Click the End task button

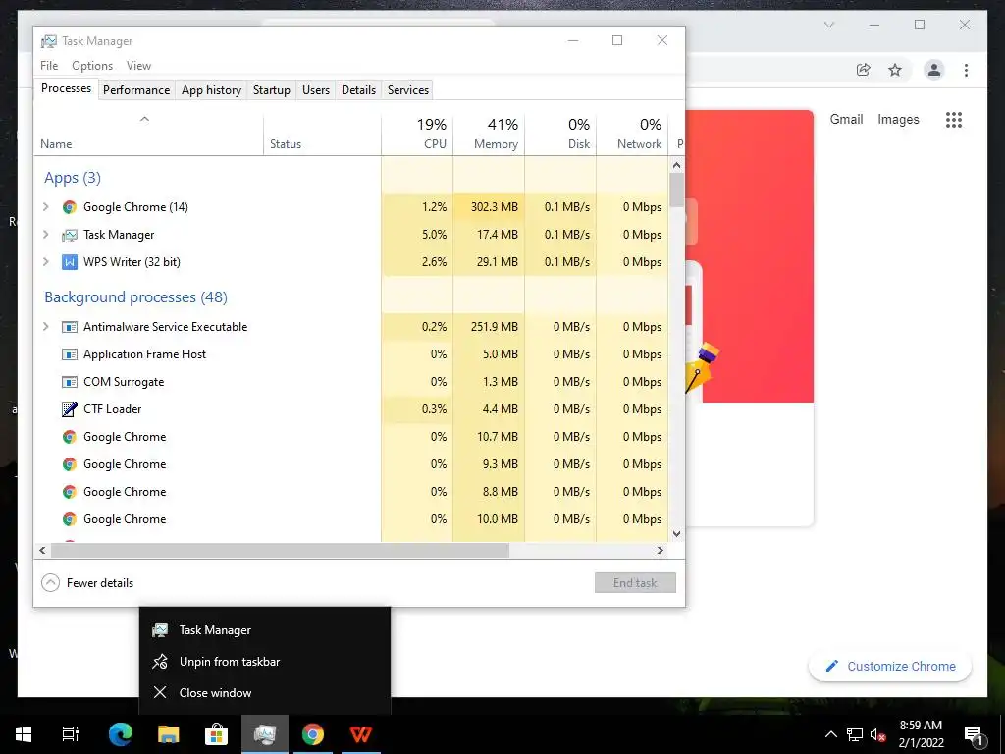pyautogui.click(x=635, y=583)
